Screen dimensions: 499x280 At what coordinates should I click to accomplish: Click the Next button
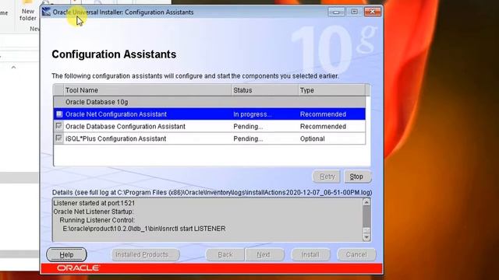[x=264, y=254]
